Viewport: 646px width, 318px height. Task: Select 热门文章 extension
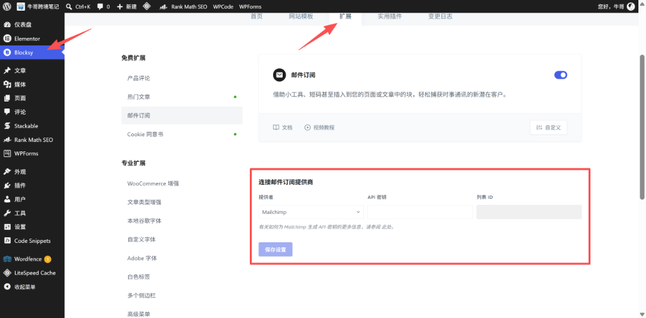(x=182, y=97)
